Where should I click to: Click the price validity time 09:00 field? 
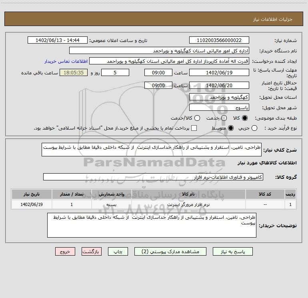158,85
